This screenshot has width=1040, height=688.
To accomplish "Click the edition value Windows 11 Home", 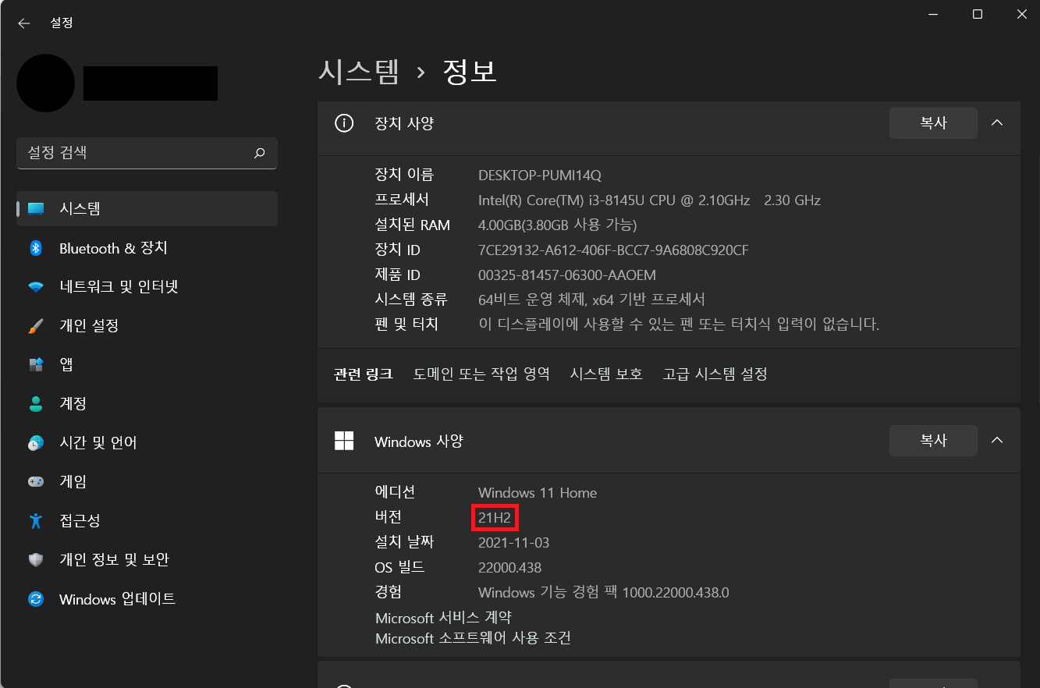I will coord(538,493).
